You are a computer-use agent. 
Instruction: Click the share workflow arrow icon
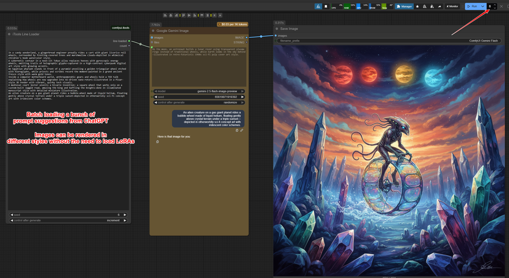[x=440, y=6]
